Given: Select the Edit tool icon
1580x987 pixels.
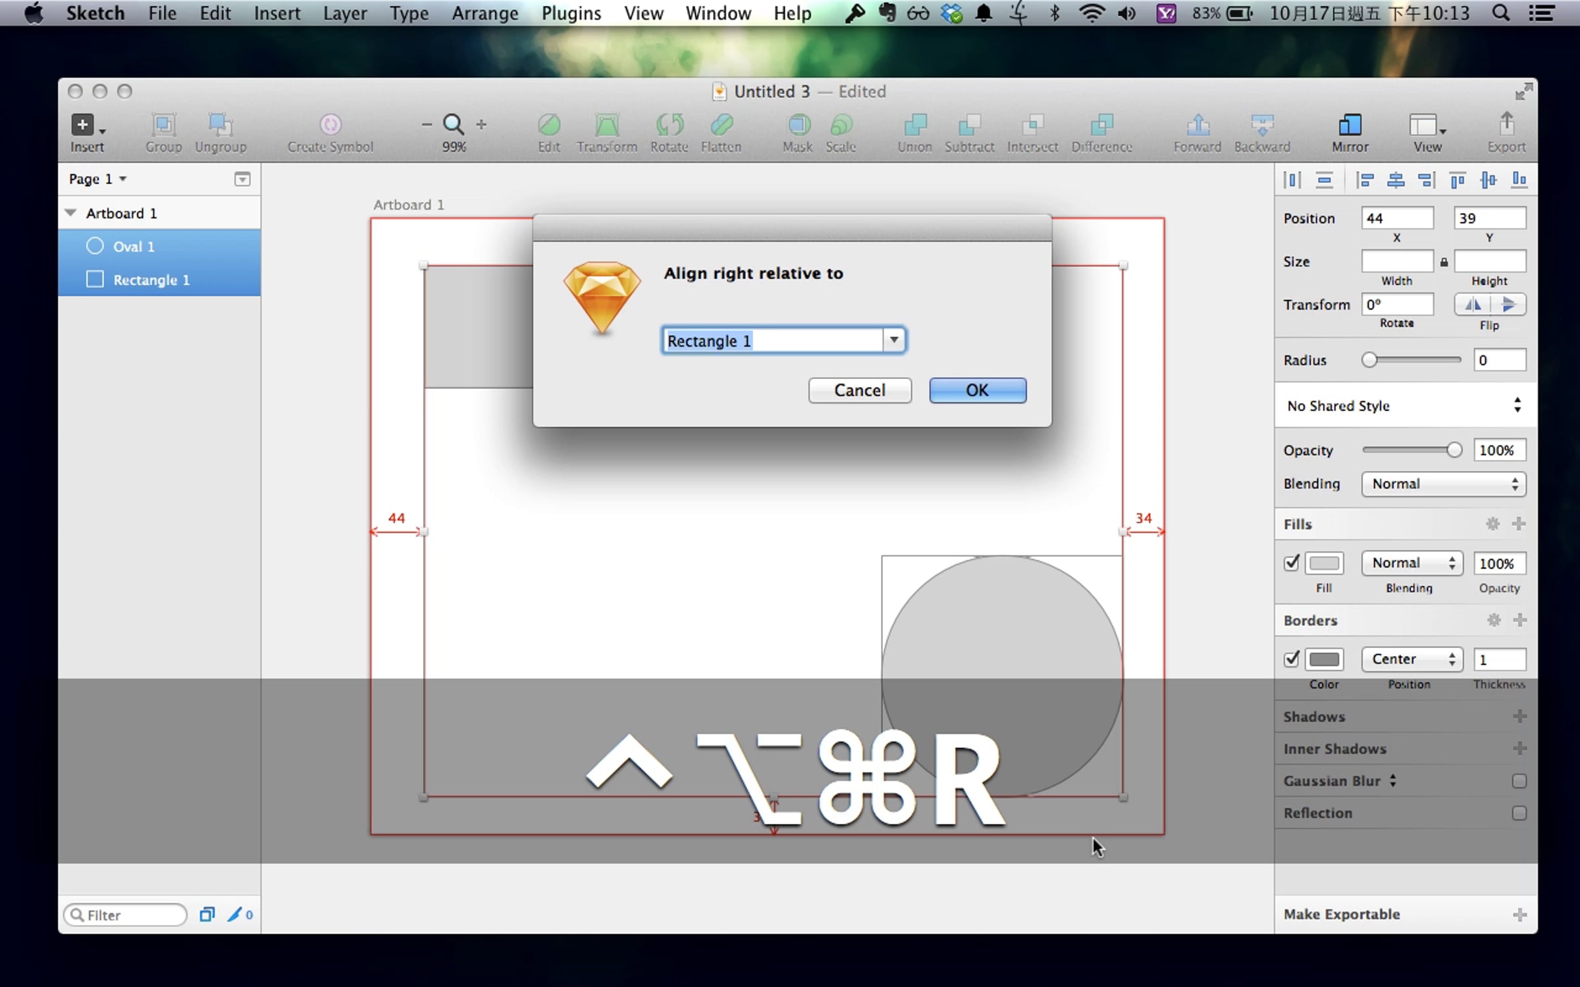Looking at the screenshot, I should coord(548,124).
